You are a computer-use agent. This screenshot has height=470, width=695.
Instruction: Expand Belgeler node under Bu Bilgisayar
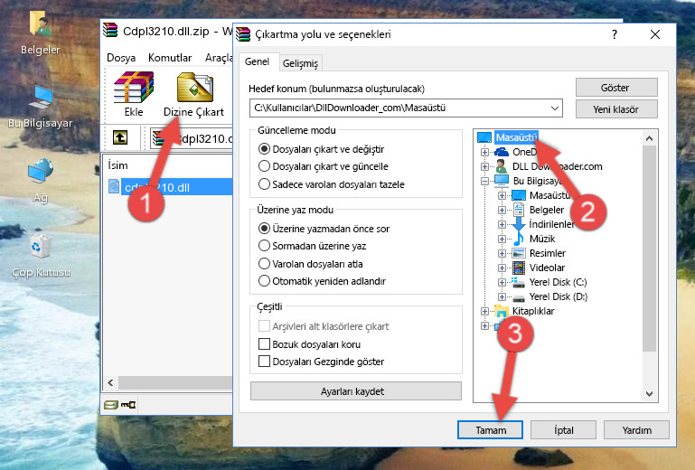click(502, 210)
